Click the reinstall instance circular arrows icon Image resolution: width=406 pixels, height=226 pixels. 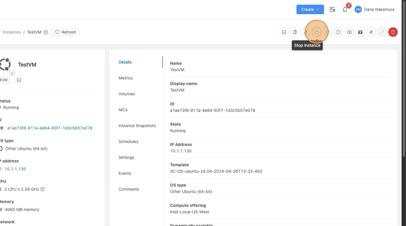338,32
